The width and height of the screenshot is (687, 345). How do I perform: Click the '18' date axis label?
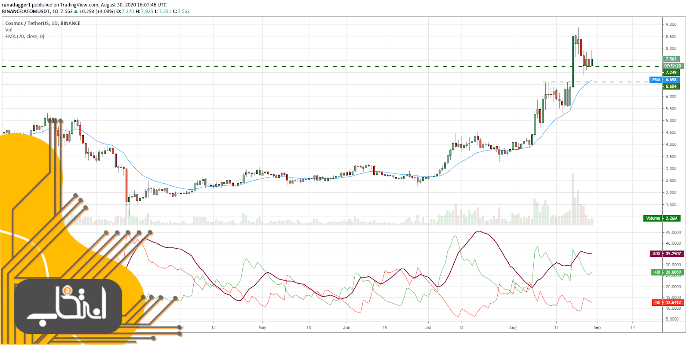309,327
